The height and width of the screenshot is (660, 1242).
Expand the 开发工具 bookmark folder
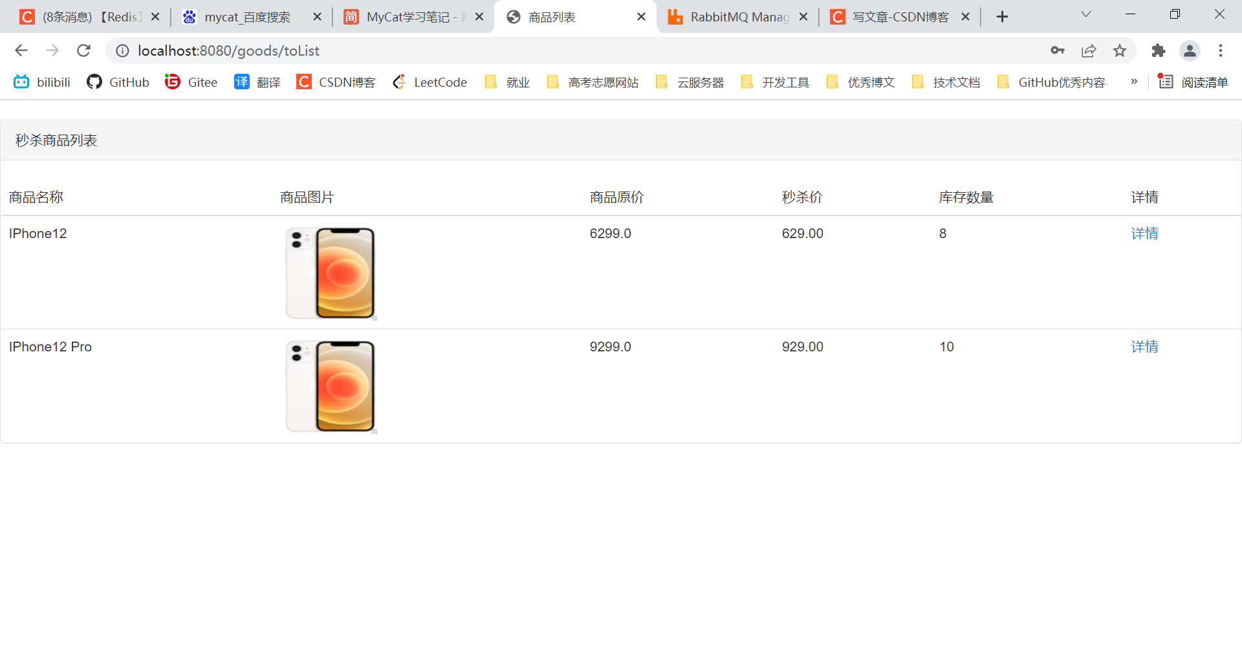775,82
